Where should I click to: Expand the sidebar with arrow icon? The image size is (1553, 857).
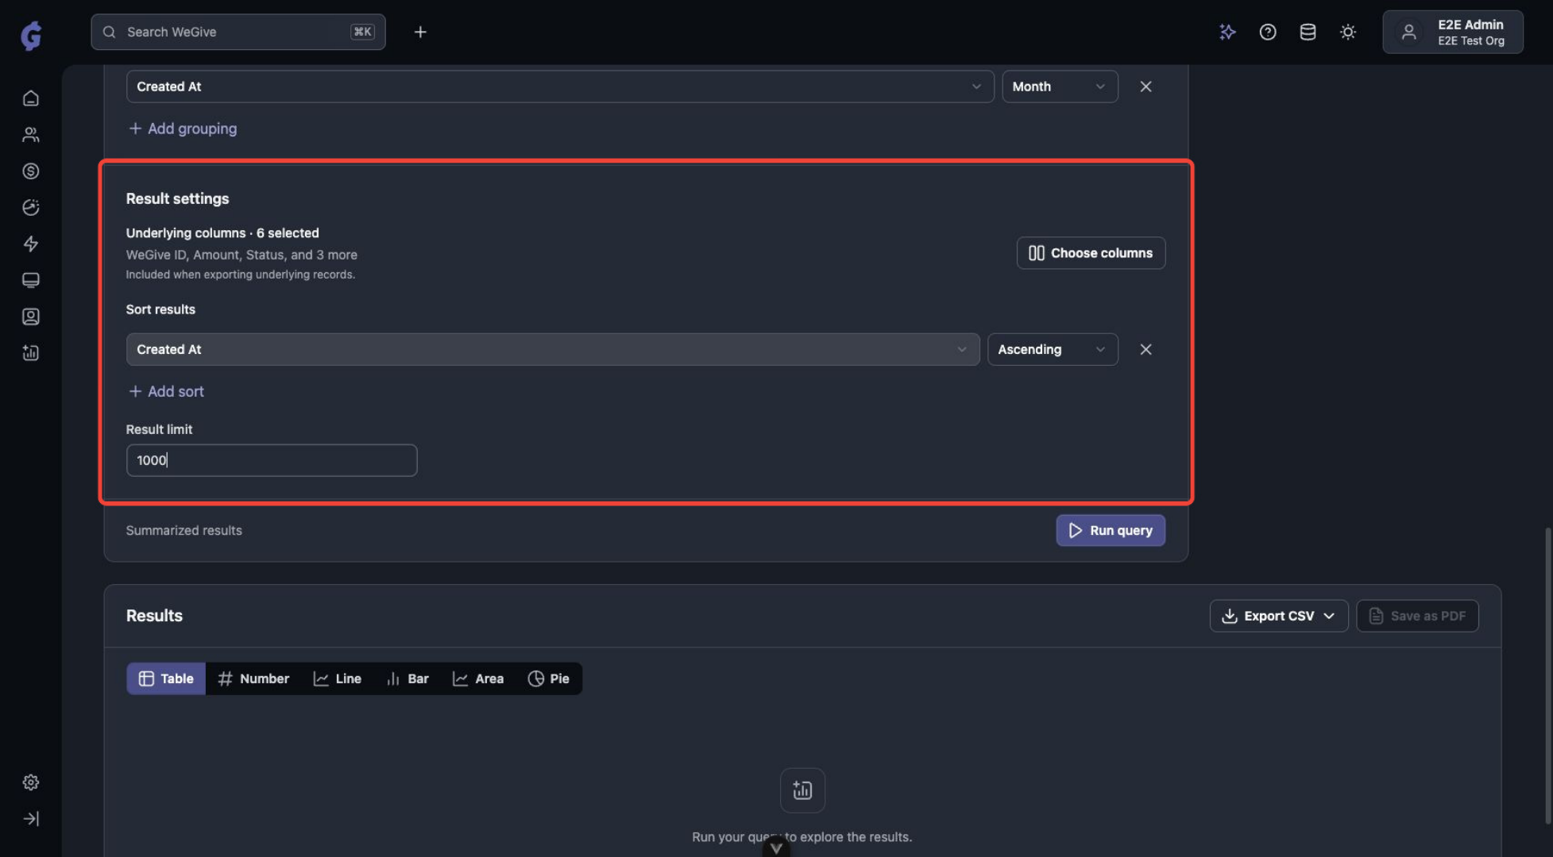point(31,819)
